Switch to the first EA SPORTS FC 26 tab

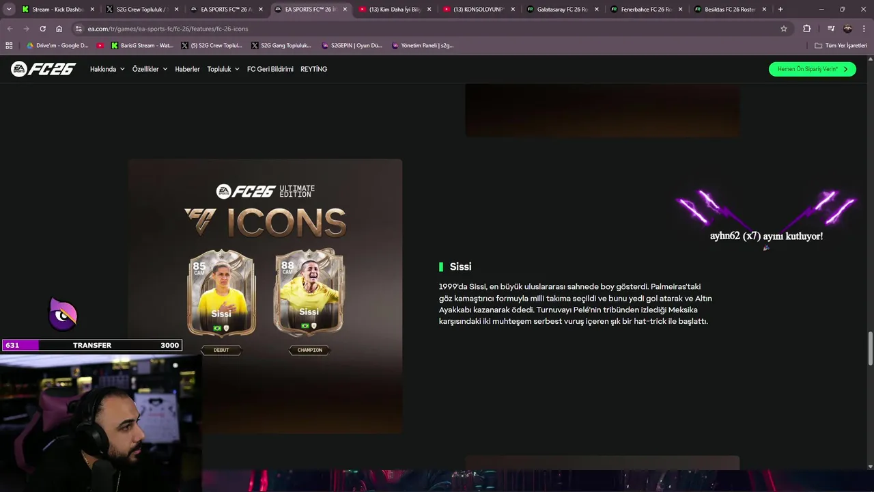[x=226, y=10]
